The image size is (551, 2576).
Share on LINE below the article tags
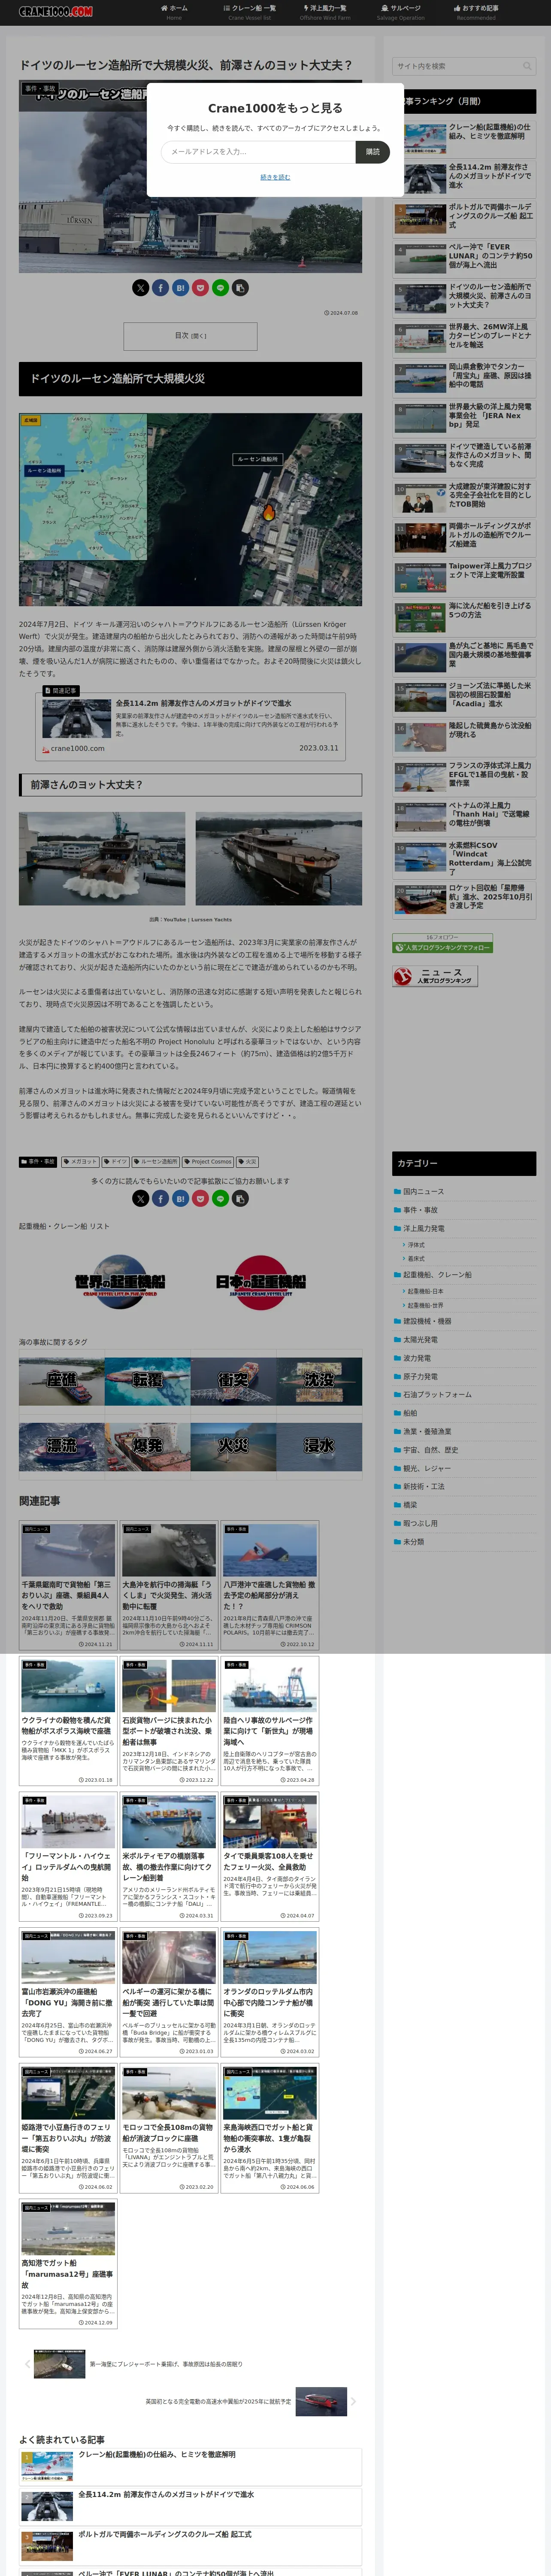220,1198
